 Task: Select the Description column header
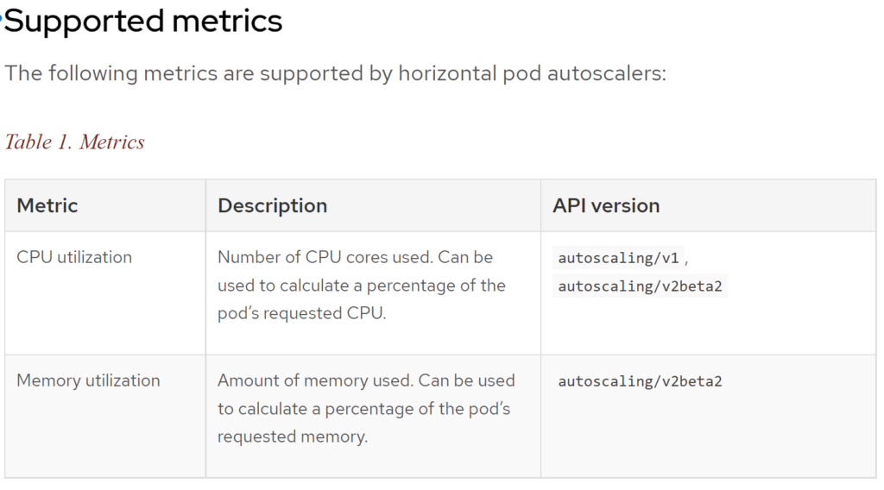272,205
